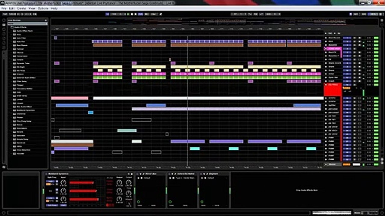Select the pink clip at arrangement start
385x216 pixels.
pos(70,98)
